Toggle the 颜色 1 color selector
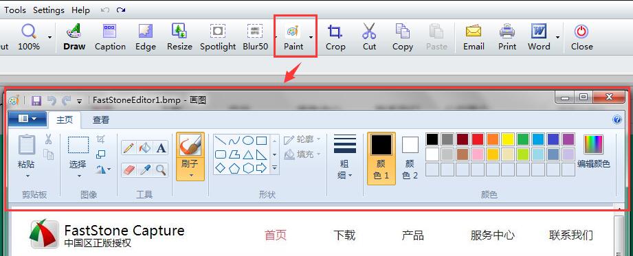Image resolution: width=633 pixels, height=256 pixels. tap(381, 159)
